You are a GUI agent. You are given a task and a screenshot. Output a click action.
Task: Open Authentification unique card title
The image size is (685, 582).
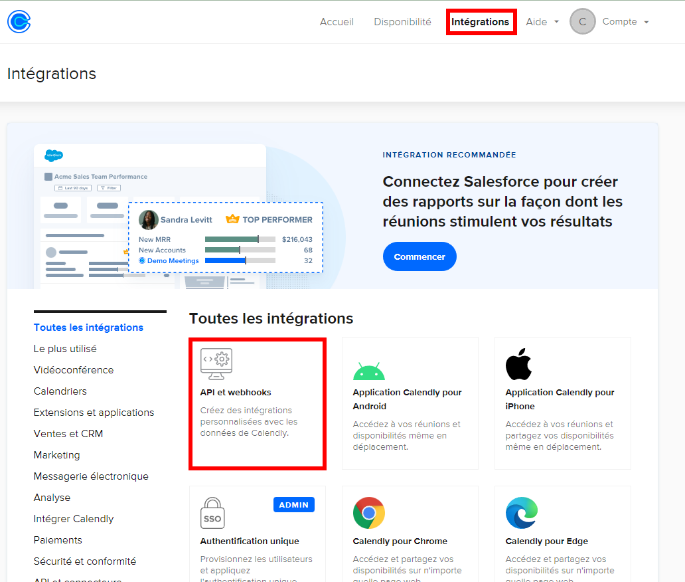[x=250, y=541]
